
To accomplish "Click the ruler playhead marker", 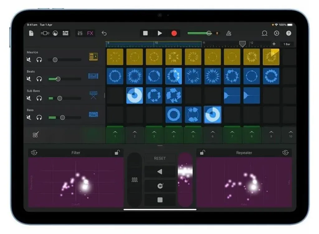I will (x=242, y=44).
